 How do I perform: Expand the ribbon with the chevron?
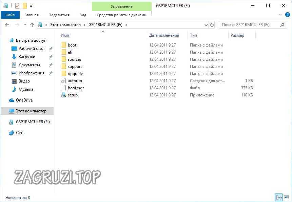[280, 15]
